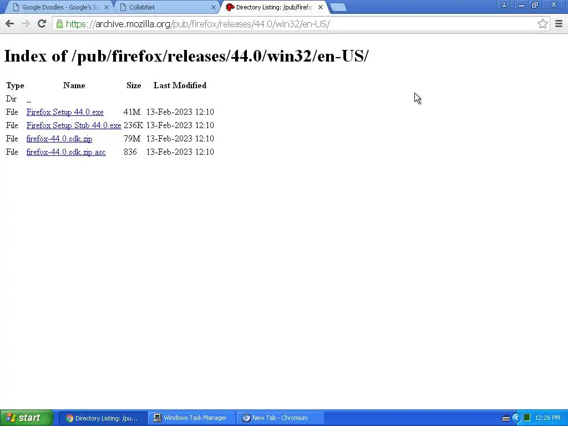Screen dimensions: 568x426
Task: Select the '836' size value
Action: pyautogui.click(x=130, y=152)
